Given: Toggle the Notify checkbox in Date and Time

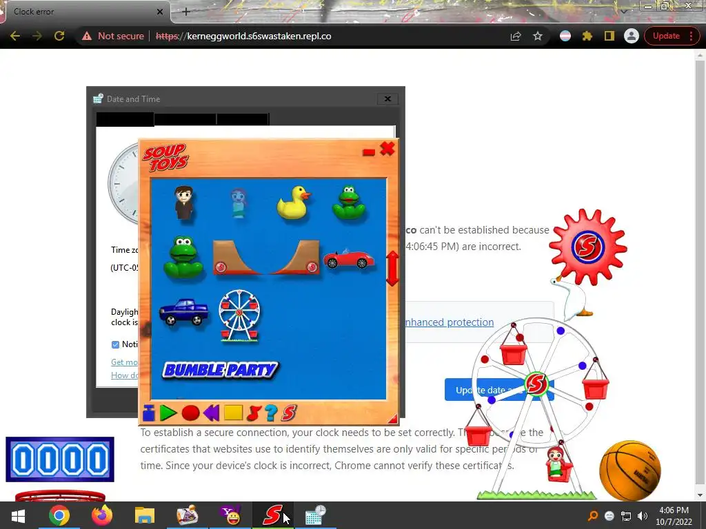Looking at the screenshot, I should coord(115,344).
